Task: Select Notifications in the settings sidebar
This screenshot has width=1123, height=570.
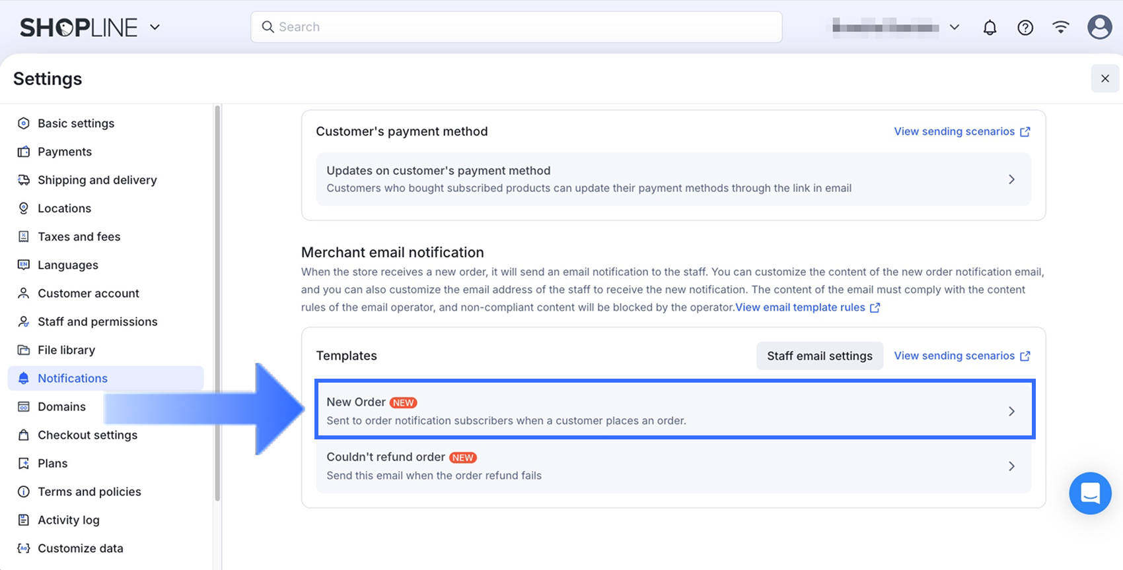Action: coord(73,378)
